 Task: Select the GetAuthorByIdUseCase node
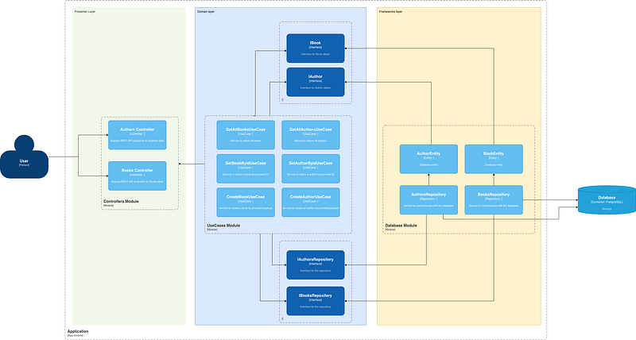coord(311,168)
